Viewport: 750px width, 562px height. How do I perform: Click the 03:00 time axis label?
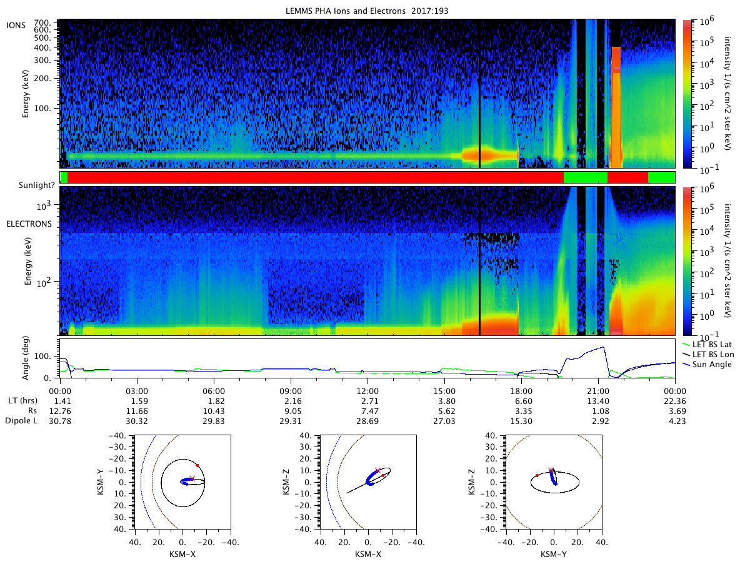(137, 390)
